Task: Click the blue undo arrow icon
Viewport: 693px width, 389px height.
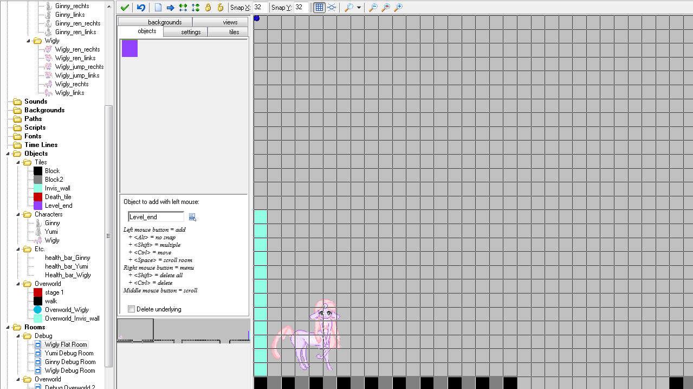Action: tap(141, 8)
